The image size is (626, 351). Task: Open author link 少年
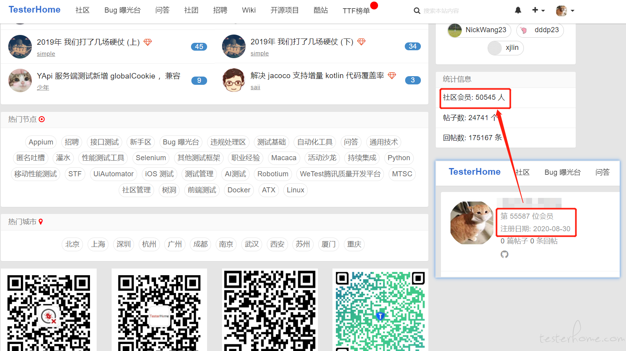tap(43, 88)
